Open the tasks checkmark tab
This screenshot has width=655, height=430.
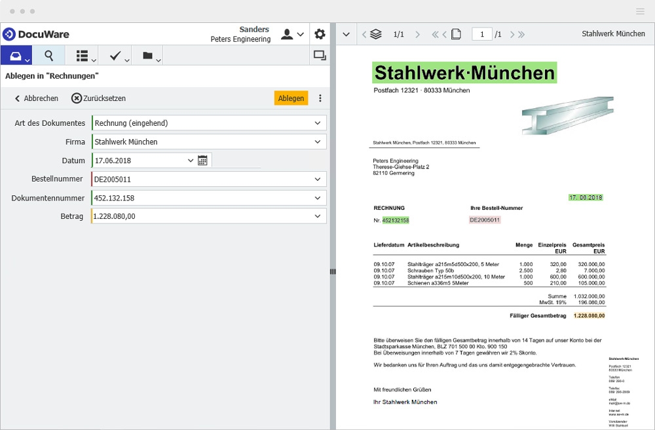[x=119, y=56]
